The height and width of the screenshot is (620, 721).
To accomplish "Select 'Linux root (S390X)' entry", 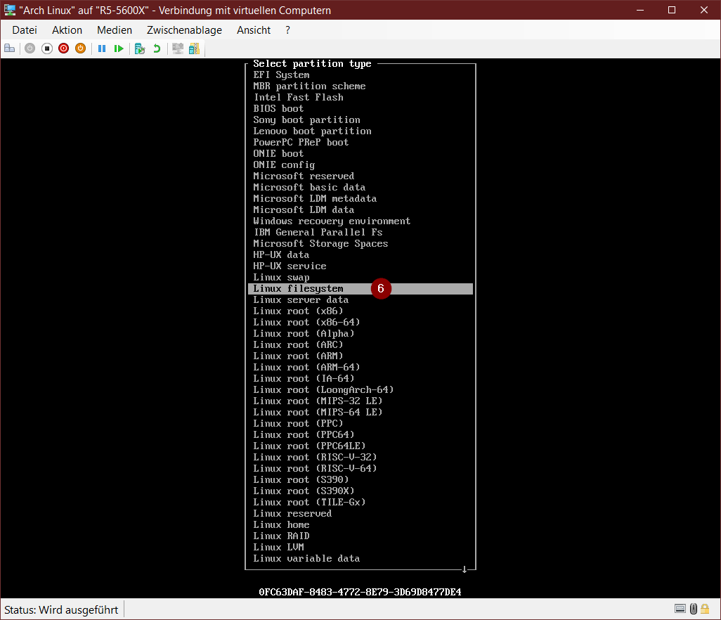I will pos(304,491).
